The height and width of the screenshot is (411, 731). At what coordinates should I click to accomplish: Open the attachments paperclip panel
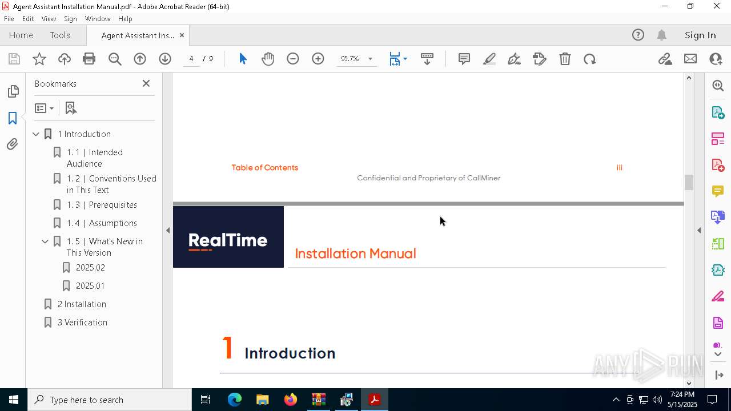point(13,144)
